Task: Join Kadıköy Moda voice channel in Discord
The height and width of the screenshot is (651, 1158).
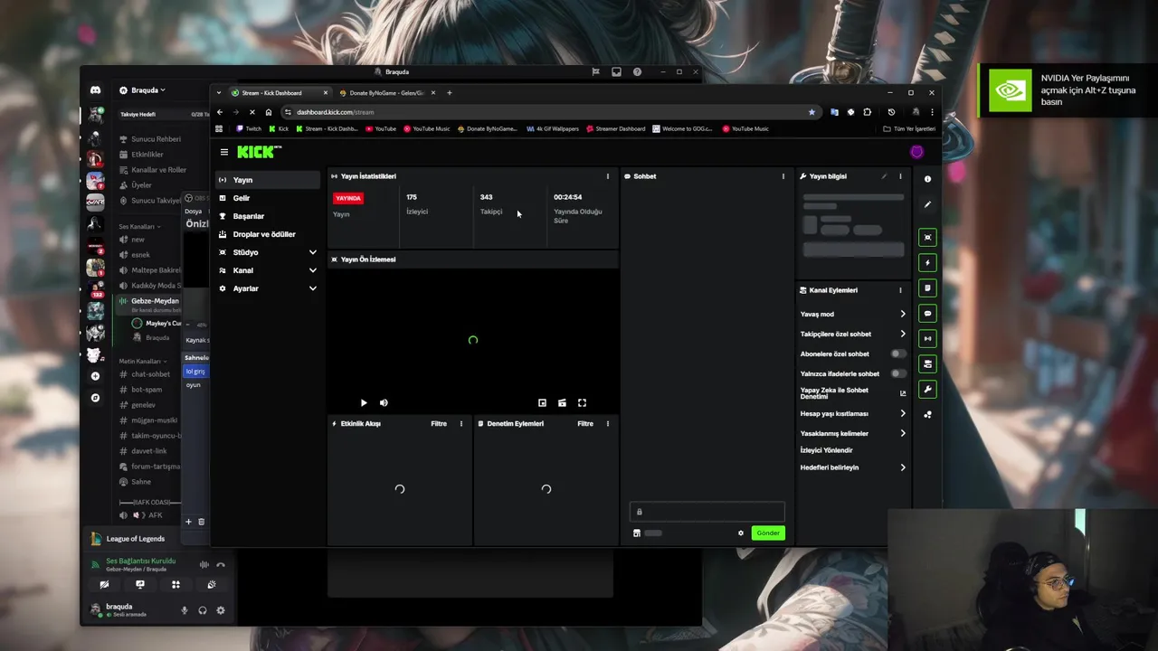Action: tap(150, 285)
